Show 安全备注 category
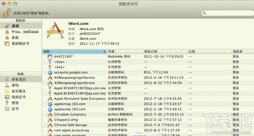The height and width of the screenshot is (136, 254). coord(21,91)
